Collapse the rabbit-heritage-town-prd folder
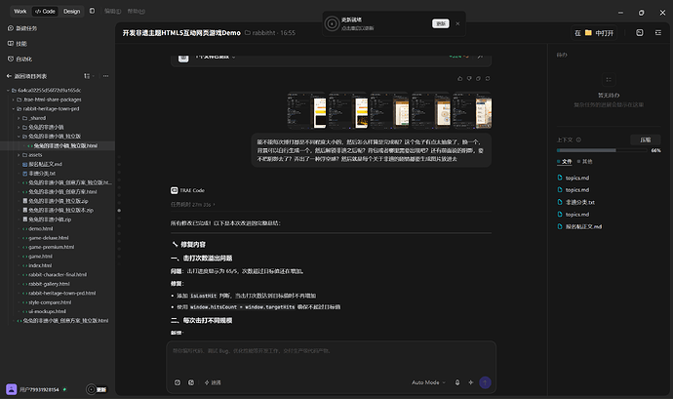The height and width of the screenshot is (399, 673). click(14, 108)
